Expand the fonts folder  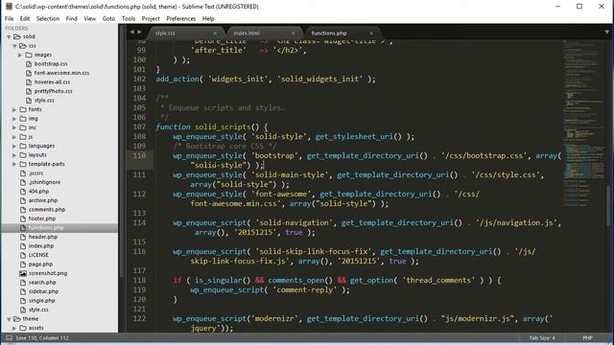14,110
